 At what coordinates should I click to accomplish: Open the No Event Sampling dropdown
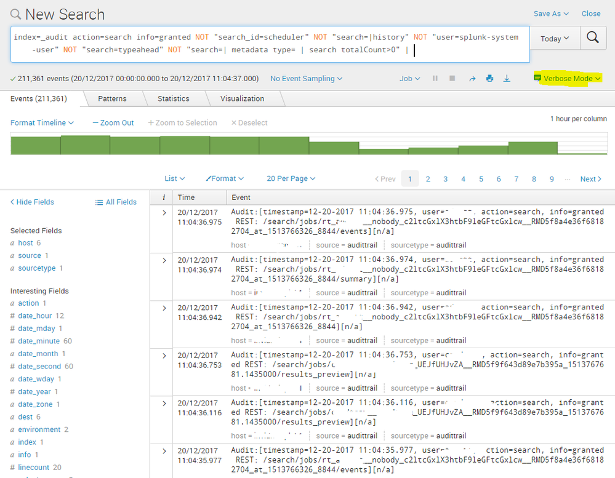[x=306, y=78]
